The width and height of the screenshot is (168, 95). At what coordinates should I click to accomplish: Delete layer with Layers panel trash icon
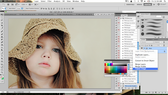165,92
